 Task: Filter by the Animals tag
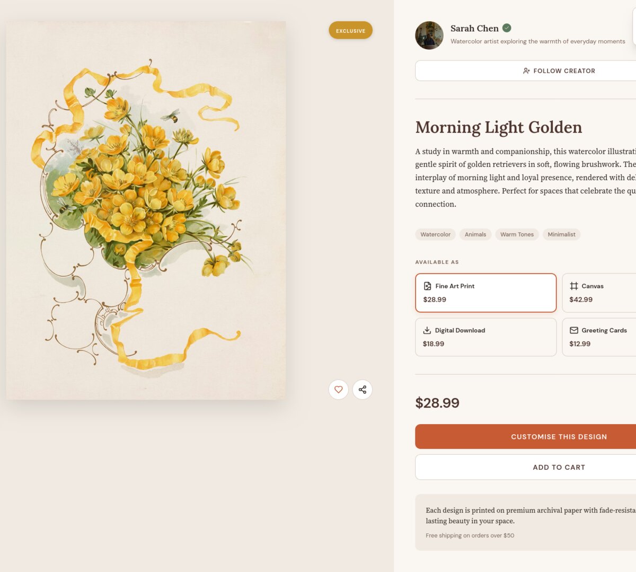475,234
